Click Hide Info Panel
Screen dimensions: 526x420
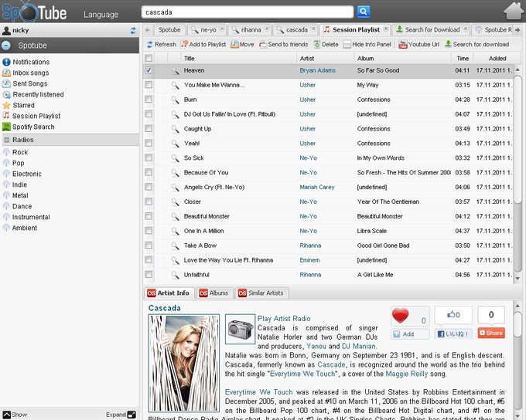tap(367, 44)
